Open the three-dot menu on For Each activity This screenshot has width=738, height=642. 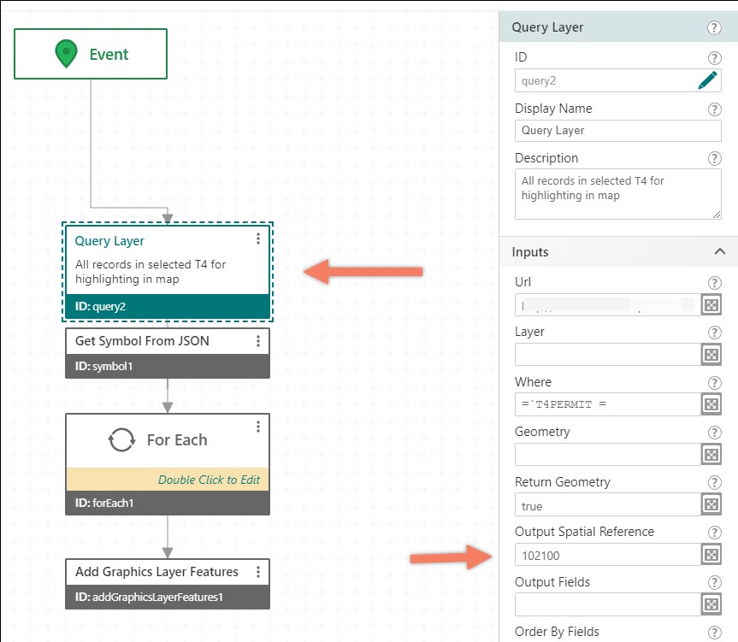(x=258, y=427)
